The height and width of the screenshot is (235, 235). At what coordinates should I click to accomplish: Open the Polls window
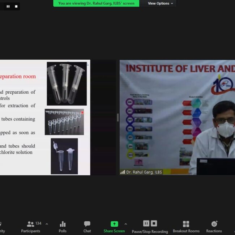(63, 227)
